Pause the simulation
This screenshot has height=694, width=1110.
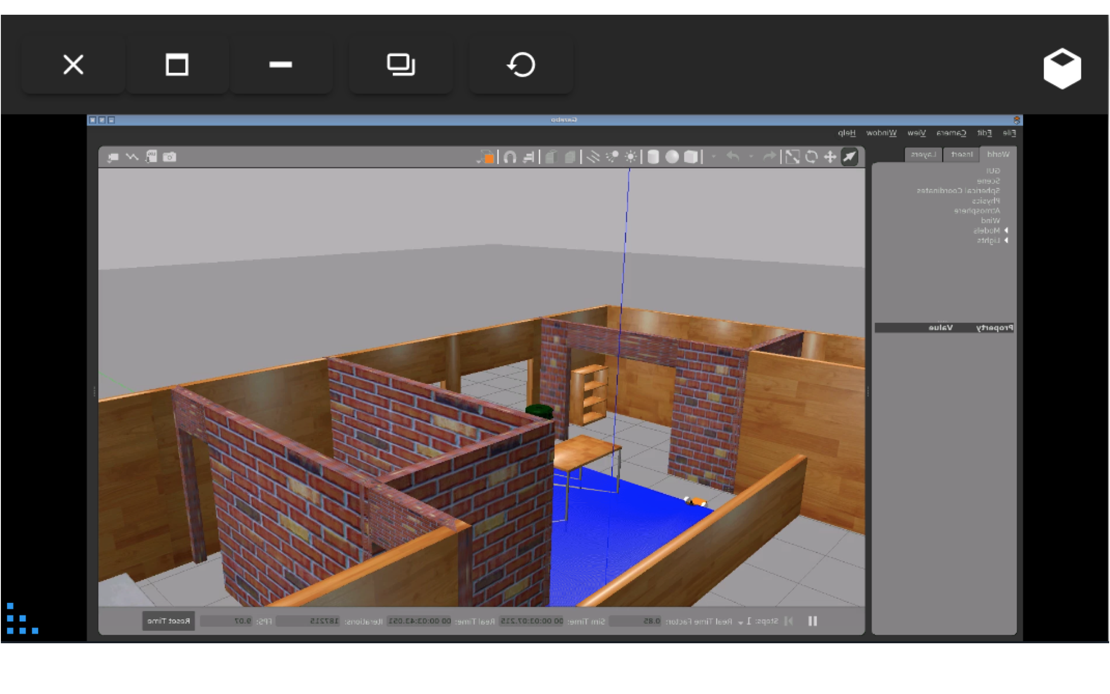pos(812,621)
